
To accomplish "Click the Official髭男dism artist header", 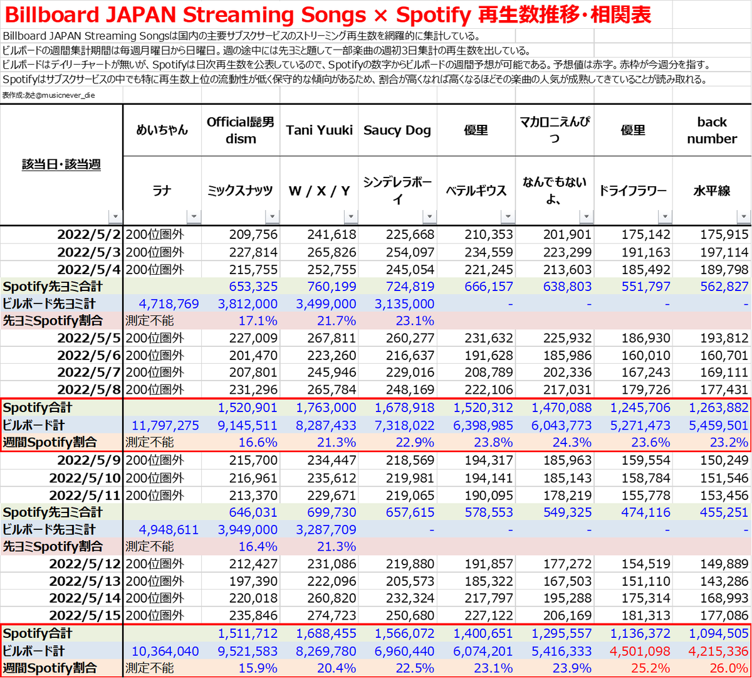I will (241, 130).
